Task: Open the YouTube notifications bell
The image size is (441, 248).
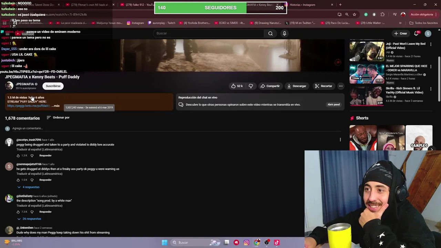Action: 416,33
